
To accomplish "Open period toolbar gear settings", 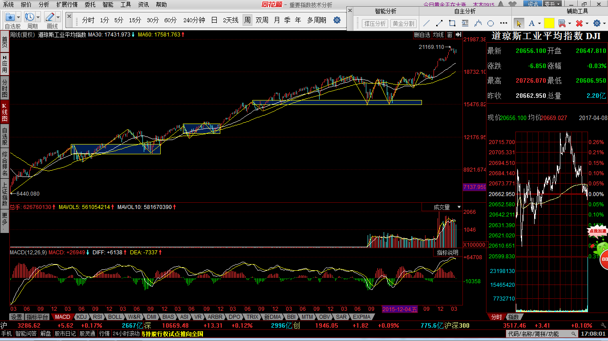I will pyautogui.click(x=337, y=20).
